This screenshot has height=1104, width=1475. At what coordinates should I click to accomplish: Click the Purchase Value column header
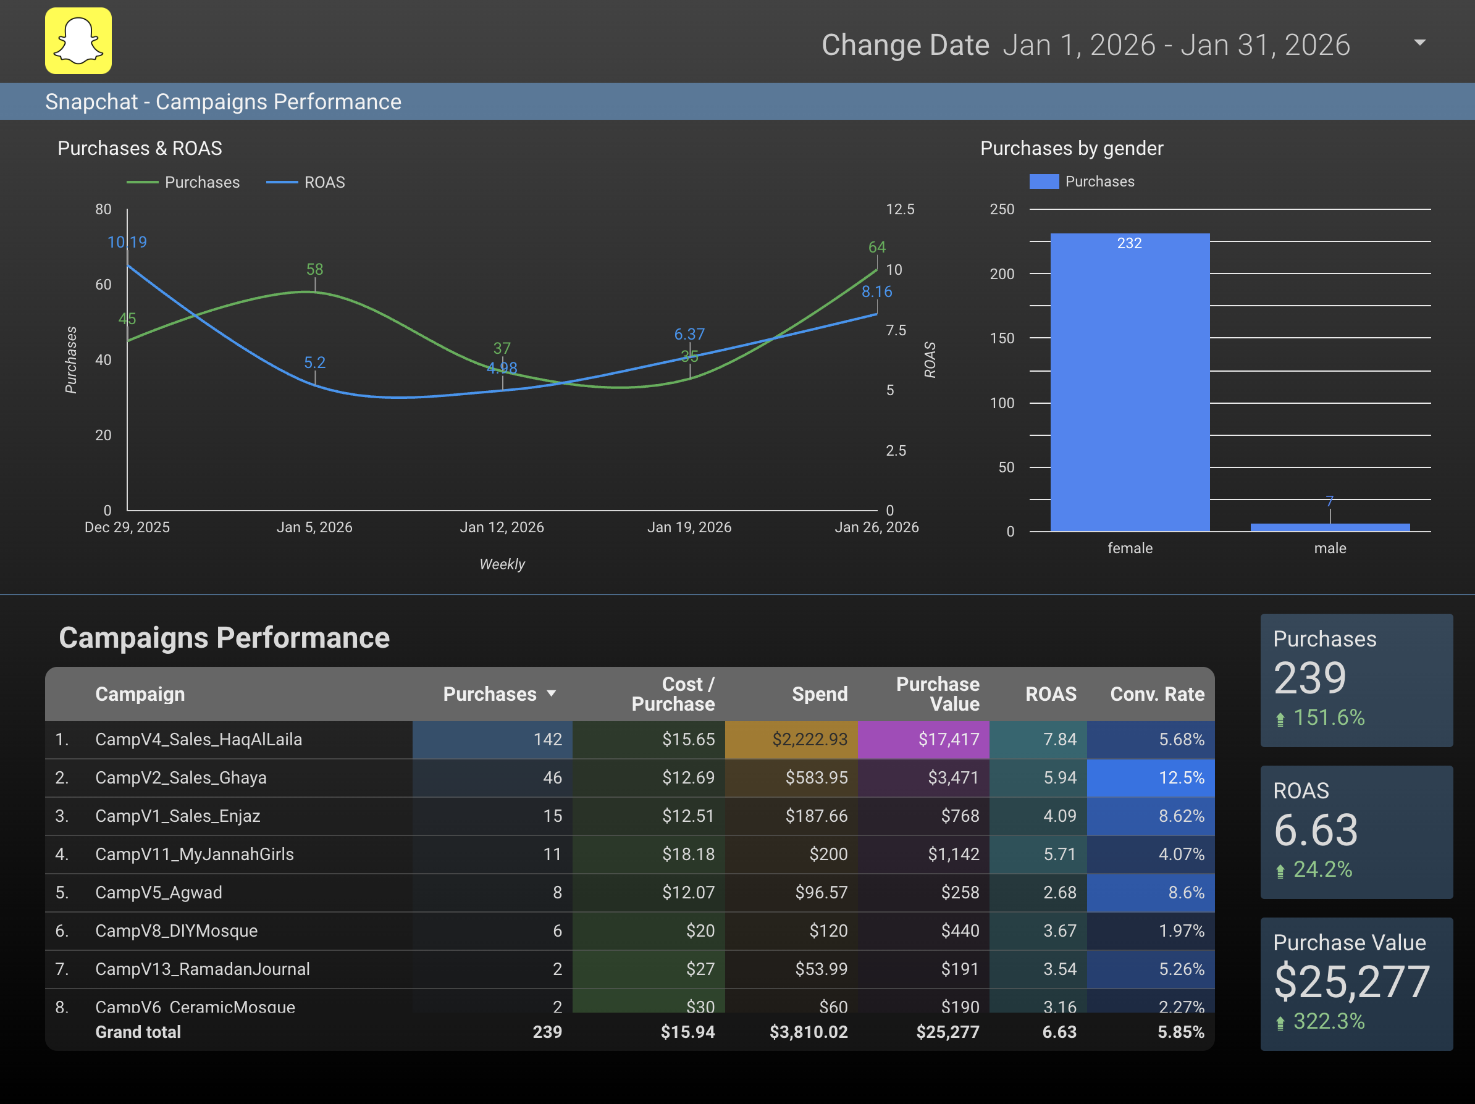coord(937,694)
